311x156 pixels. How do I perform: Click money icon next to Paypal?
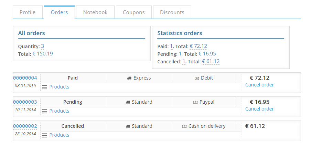point(195,102)
